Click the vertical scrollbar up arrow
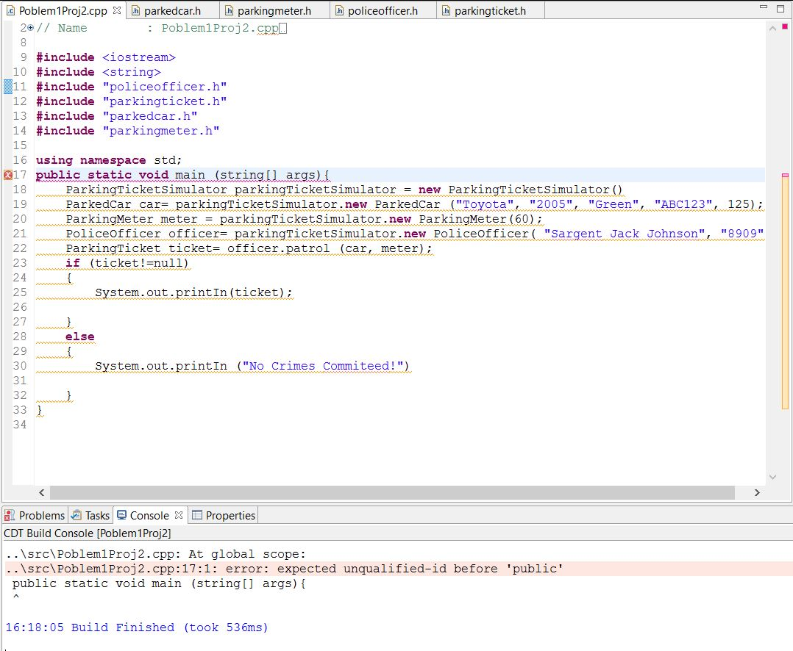Screen dimensions: 793x651 [772, 26]
